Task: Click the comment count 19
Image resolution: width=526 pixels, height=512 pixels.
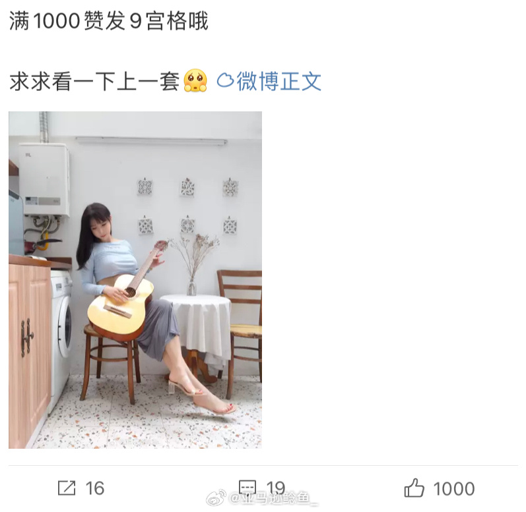Action: 275,488
